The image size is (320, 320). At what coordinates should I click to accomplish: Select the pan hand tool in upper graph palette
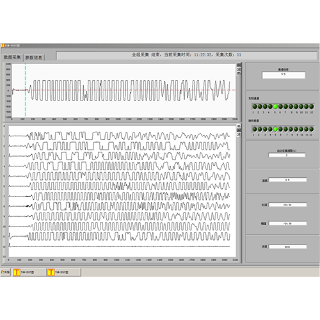pos(239,73)
